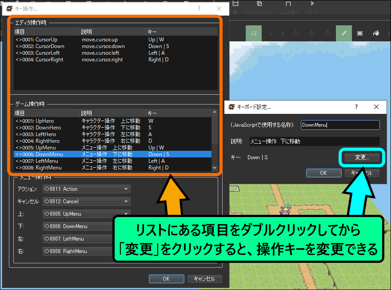The image size is (391, 290).
Task: Select the pencil draw tool
Action: (343, 33)
